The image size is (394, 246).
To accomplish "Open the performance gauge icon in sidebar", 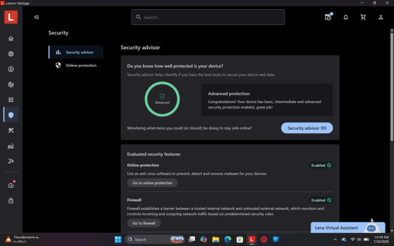I will click(x=11, y=185).
